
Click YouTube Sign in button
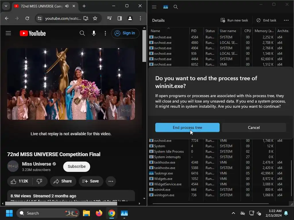[125, 33]
